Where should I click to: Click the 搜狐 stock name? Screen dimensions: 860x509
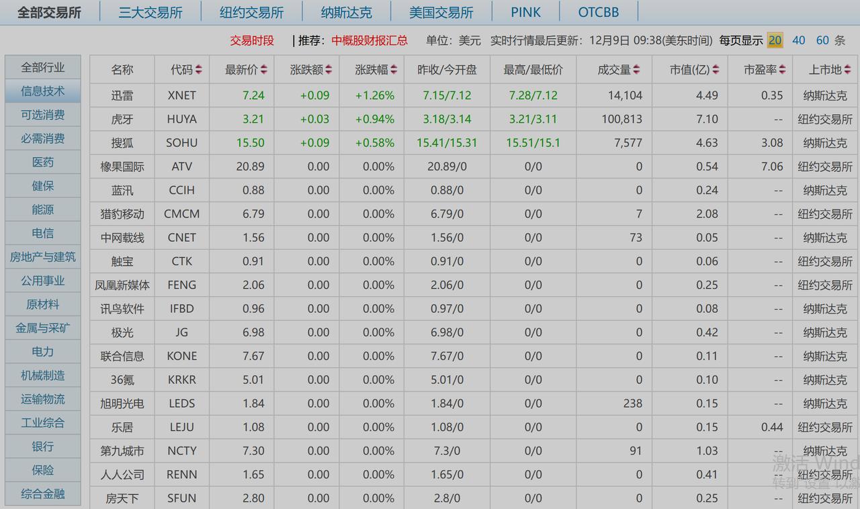[x=122, y=142]
